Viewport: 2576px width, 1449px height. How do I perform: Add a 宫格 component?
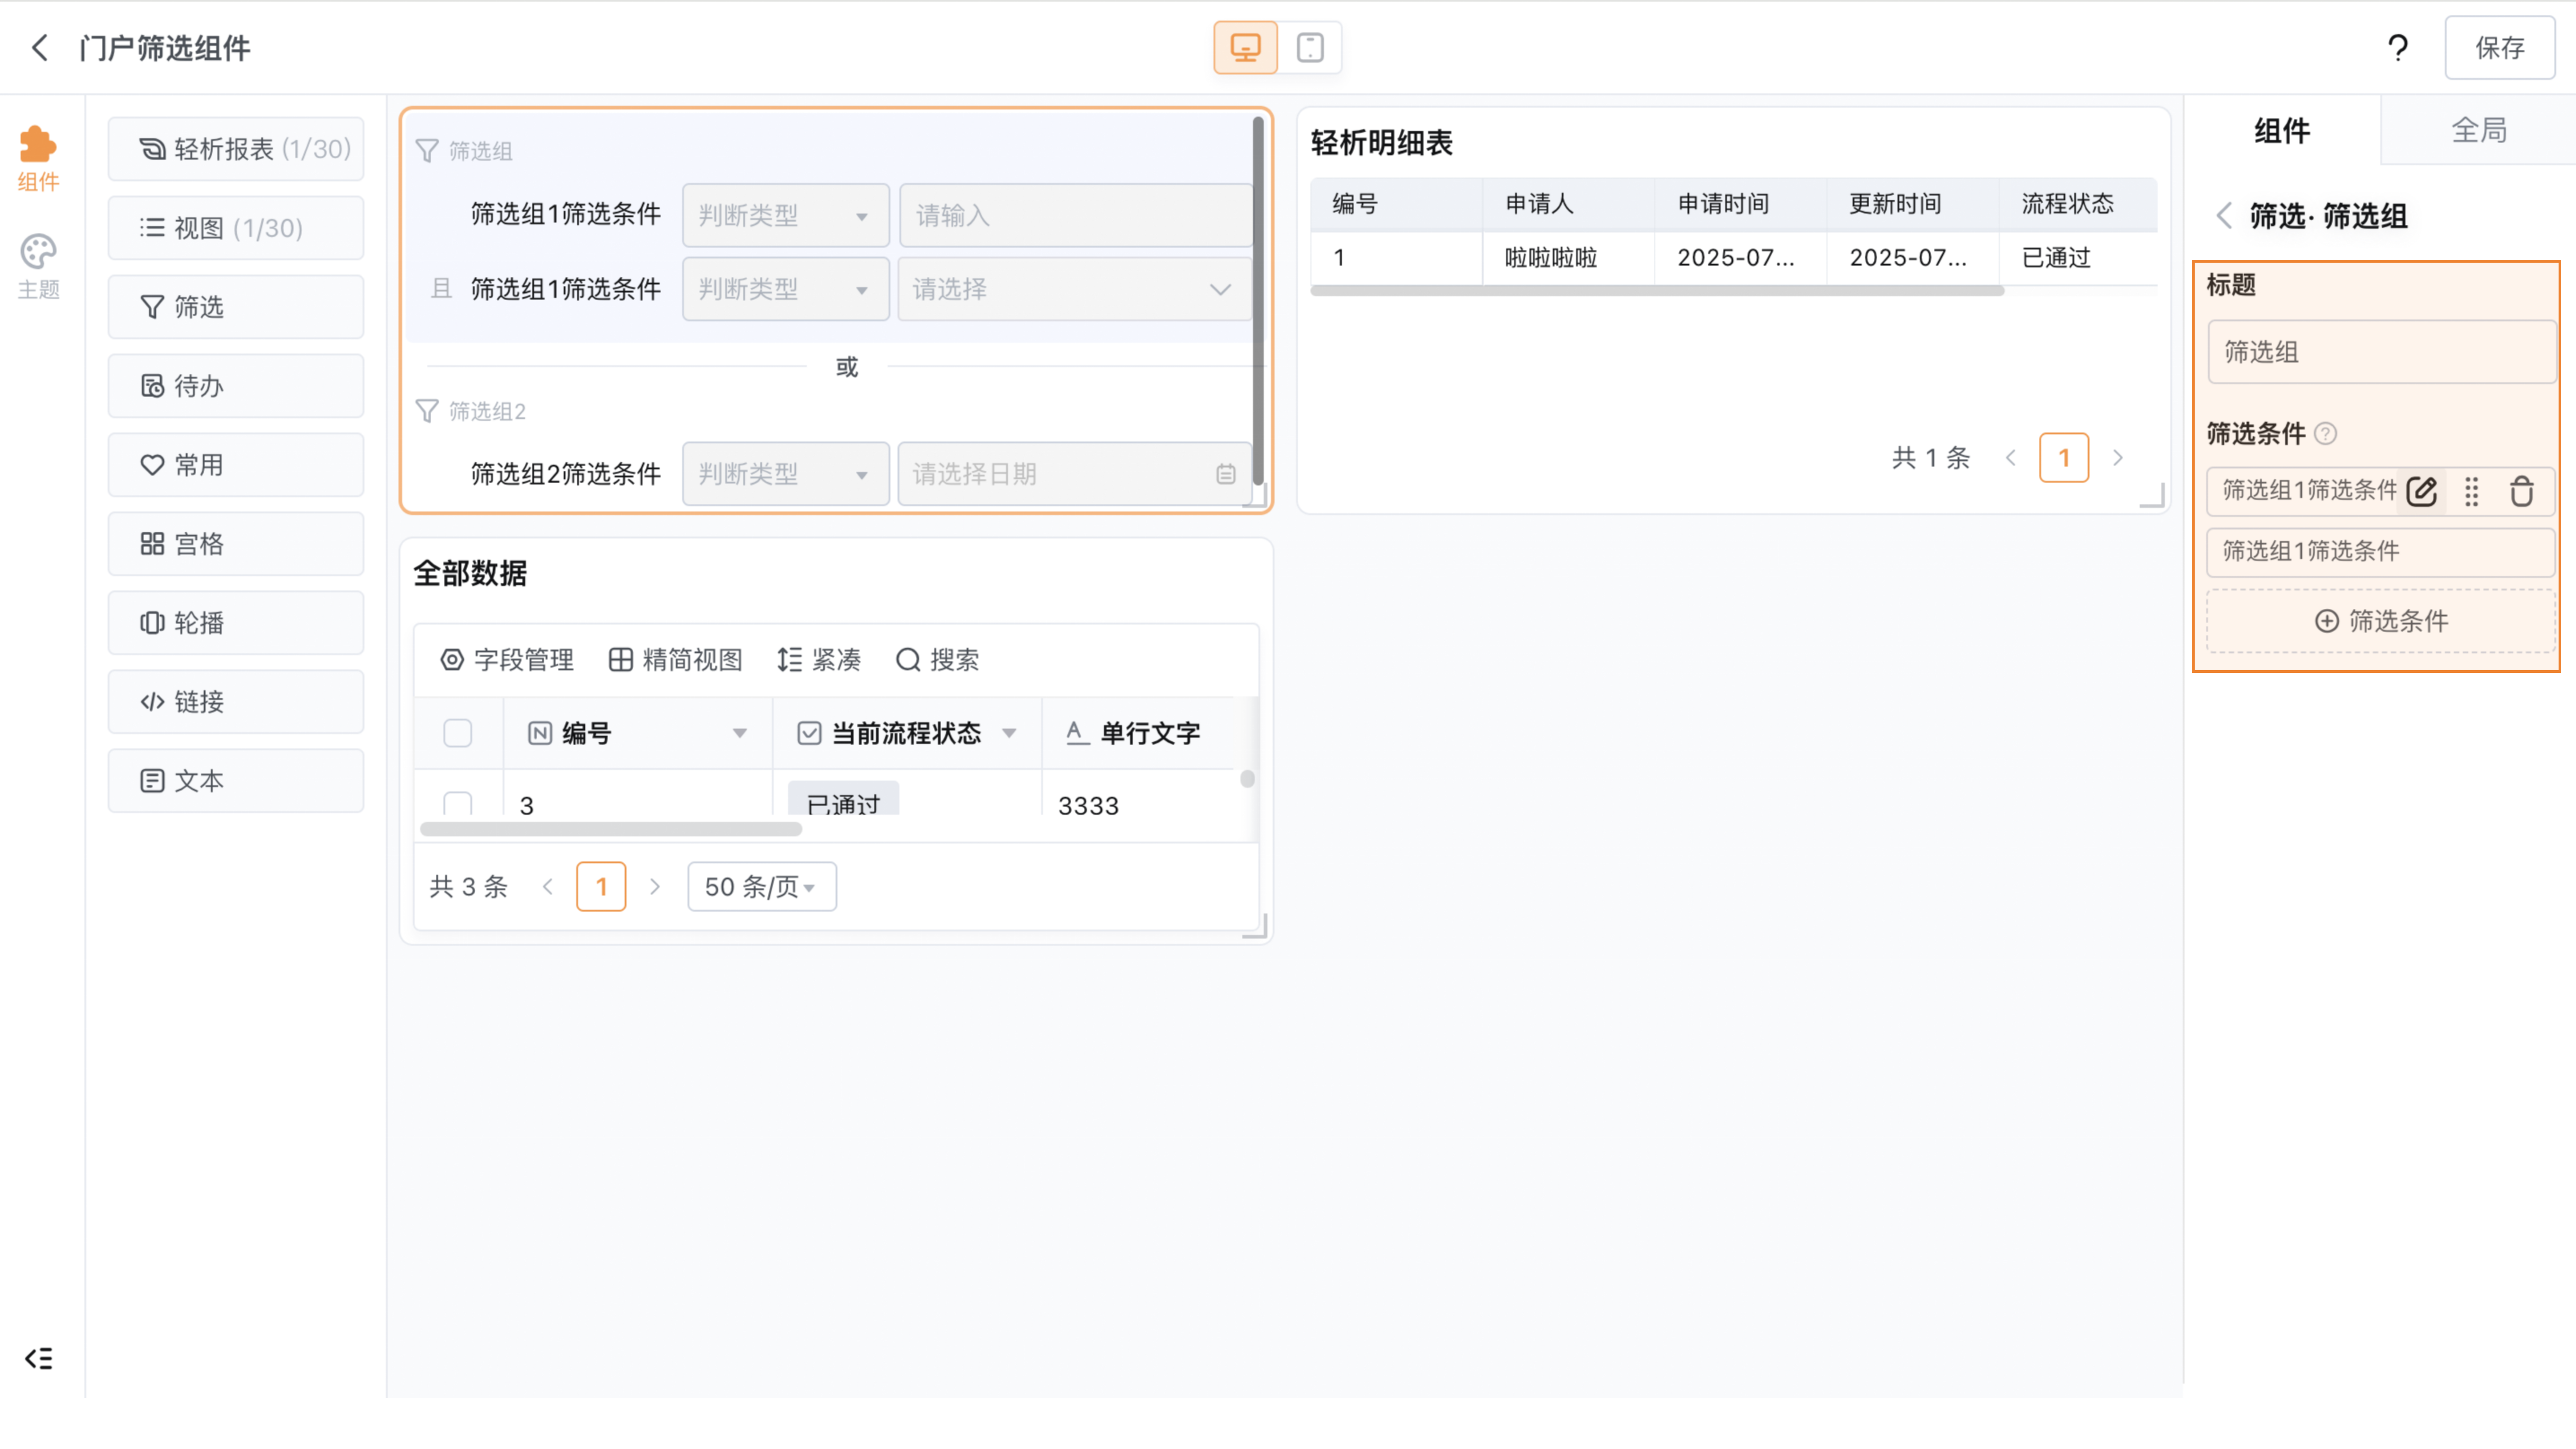pos(236,544)
